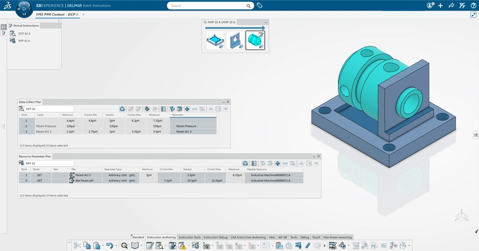479x251 pixels.
Task: Click the blue plus add icon in Resource Parameter Plan
Action: click(x=277, y=163)
